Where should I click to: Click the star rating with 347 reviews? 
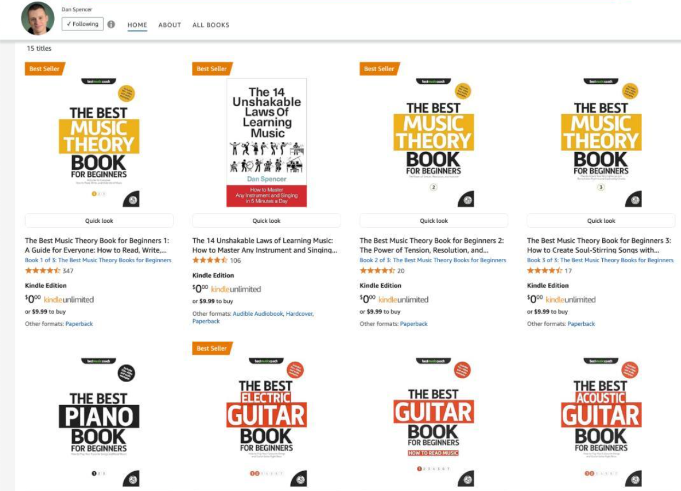[x=42, y=270]
